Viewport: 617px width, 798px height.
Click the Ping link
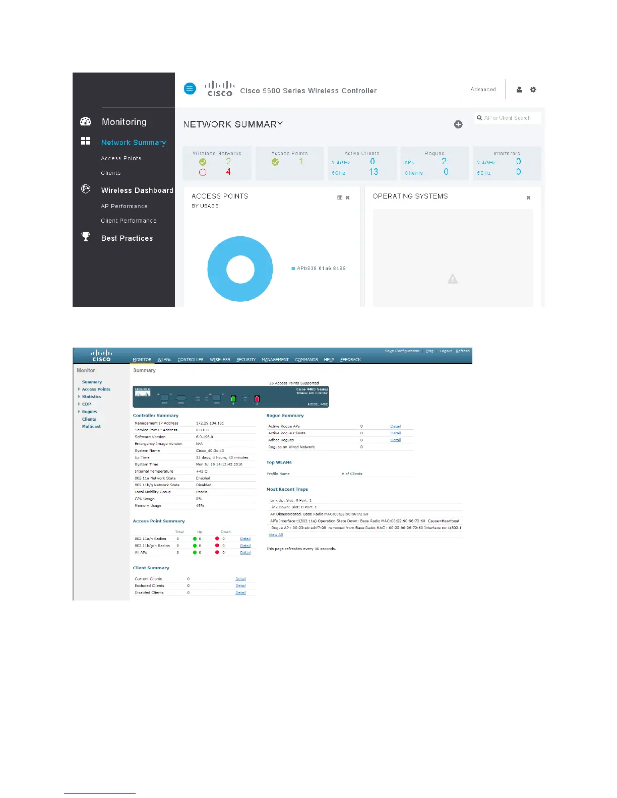tap(429, 351)
